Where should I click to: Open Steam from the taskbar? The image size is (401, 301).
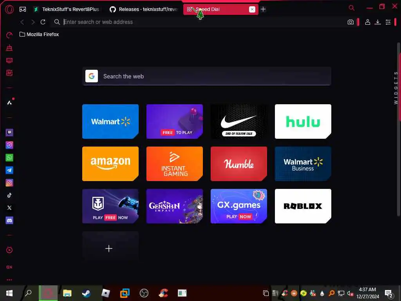86,293
